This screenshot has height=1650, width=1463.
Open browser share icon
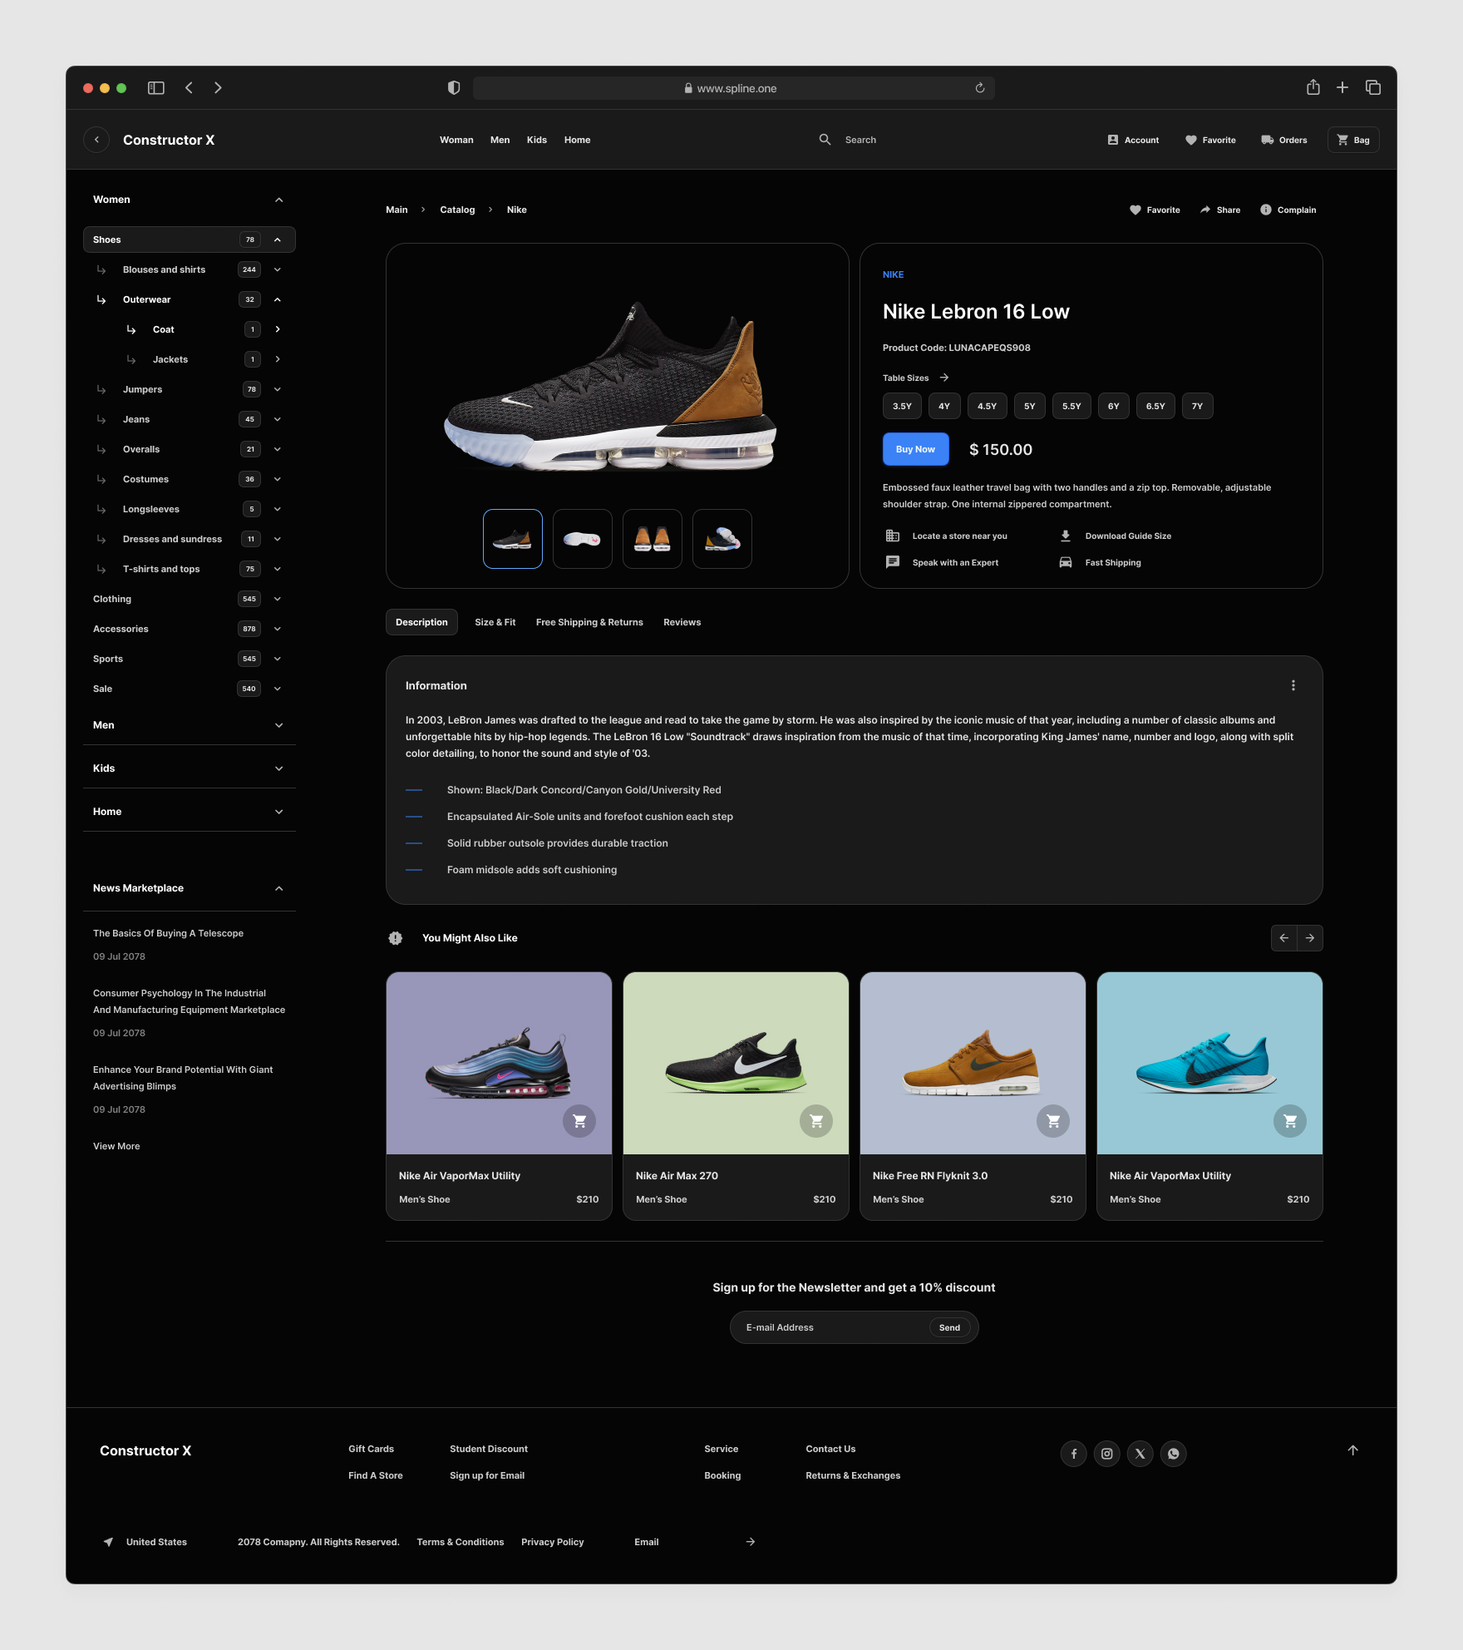pos(1313,87)
